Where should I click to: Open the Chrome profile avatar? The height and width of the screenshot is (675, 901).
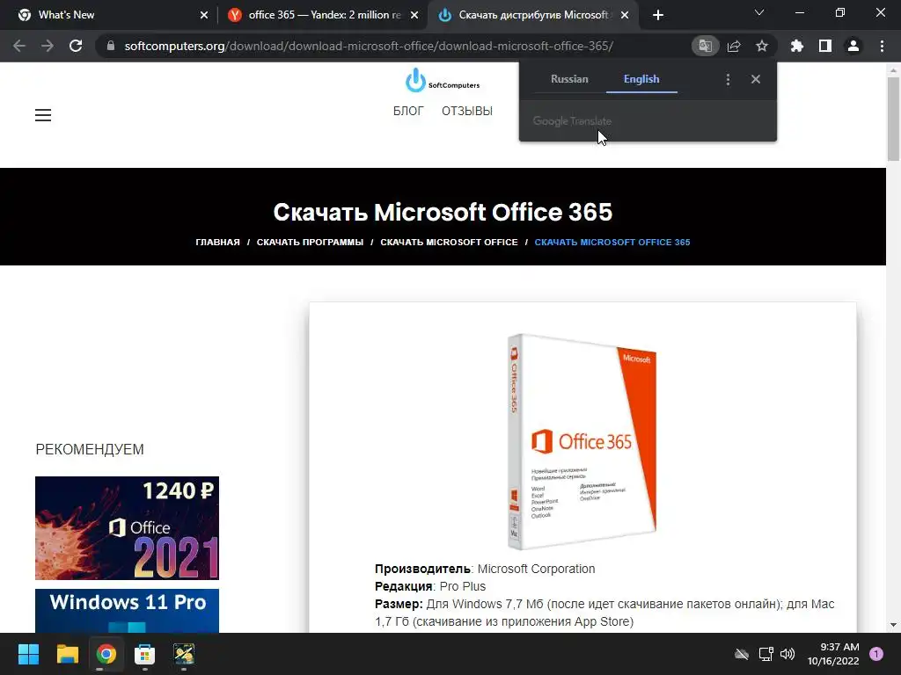pyautogui.click(x=853, y=46)
